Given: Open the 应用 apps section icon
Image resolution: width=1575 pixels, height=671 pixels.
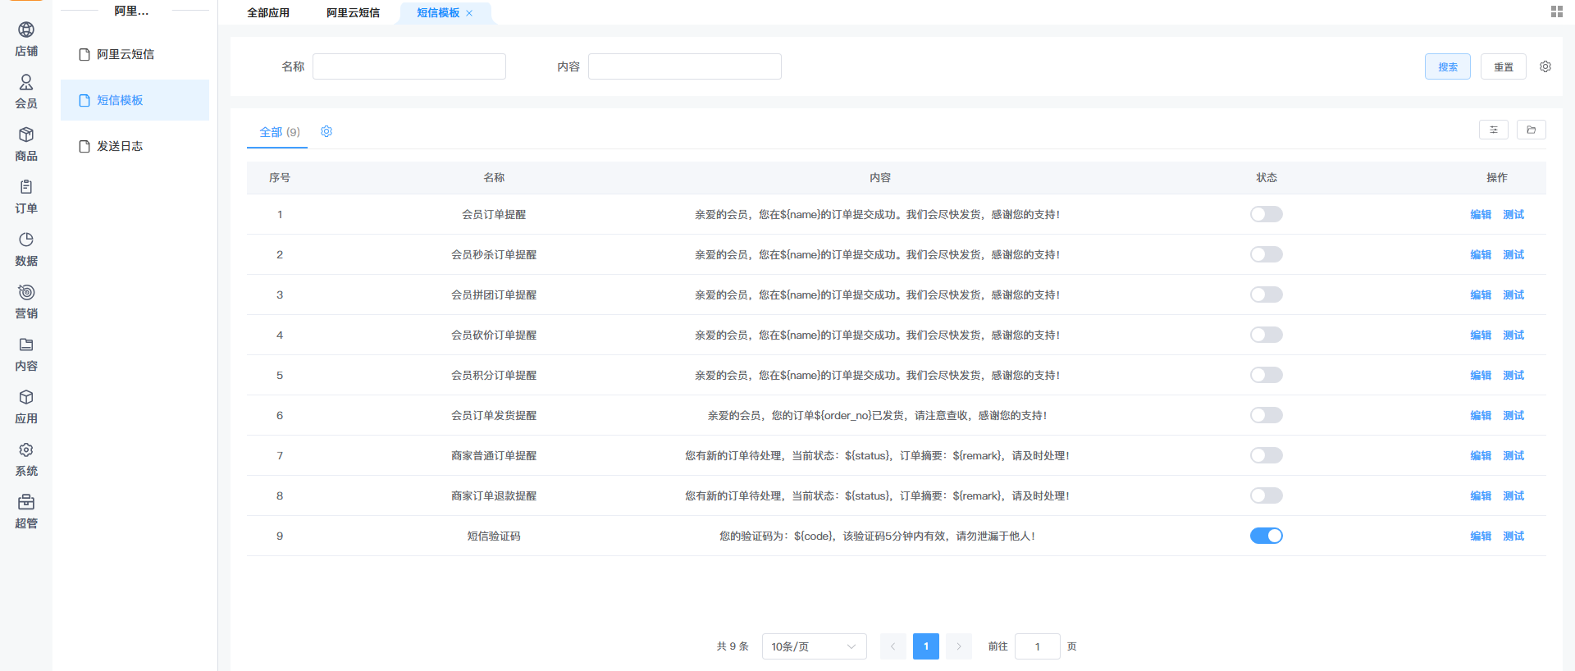Looking at the screenshot, I should tap(26, 398).
